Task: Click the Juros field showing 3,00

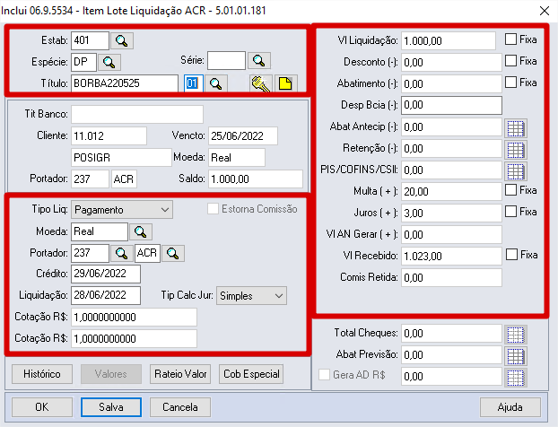Action: pos(451,213)
